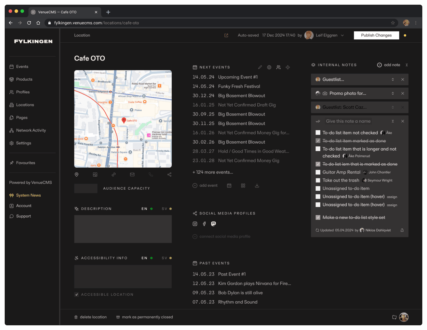Click the share icon under the map

pyautogui.click(x=169, y=174)
